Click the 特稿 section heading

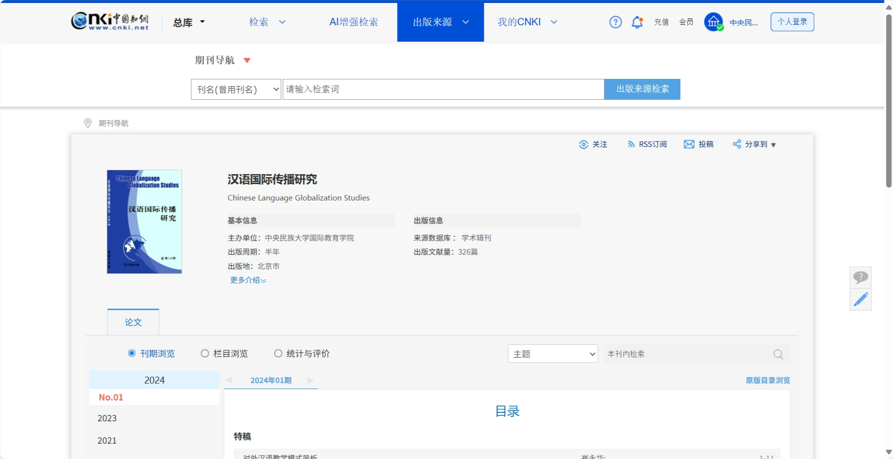[x=242, y=437]
